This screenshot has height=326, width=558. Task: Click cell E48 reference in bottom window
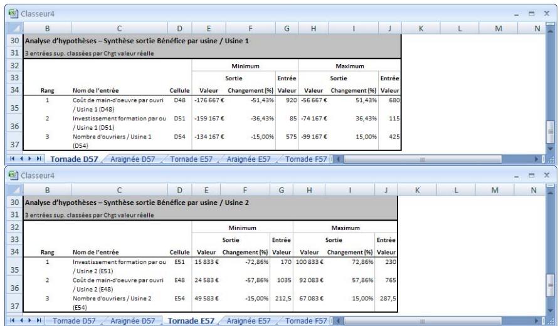[180, 280]
